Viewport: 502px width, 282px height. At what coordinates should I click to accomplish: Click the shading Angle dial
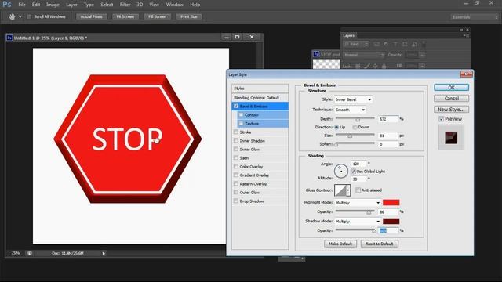(x=340, y=171)
